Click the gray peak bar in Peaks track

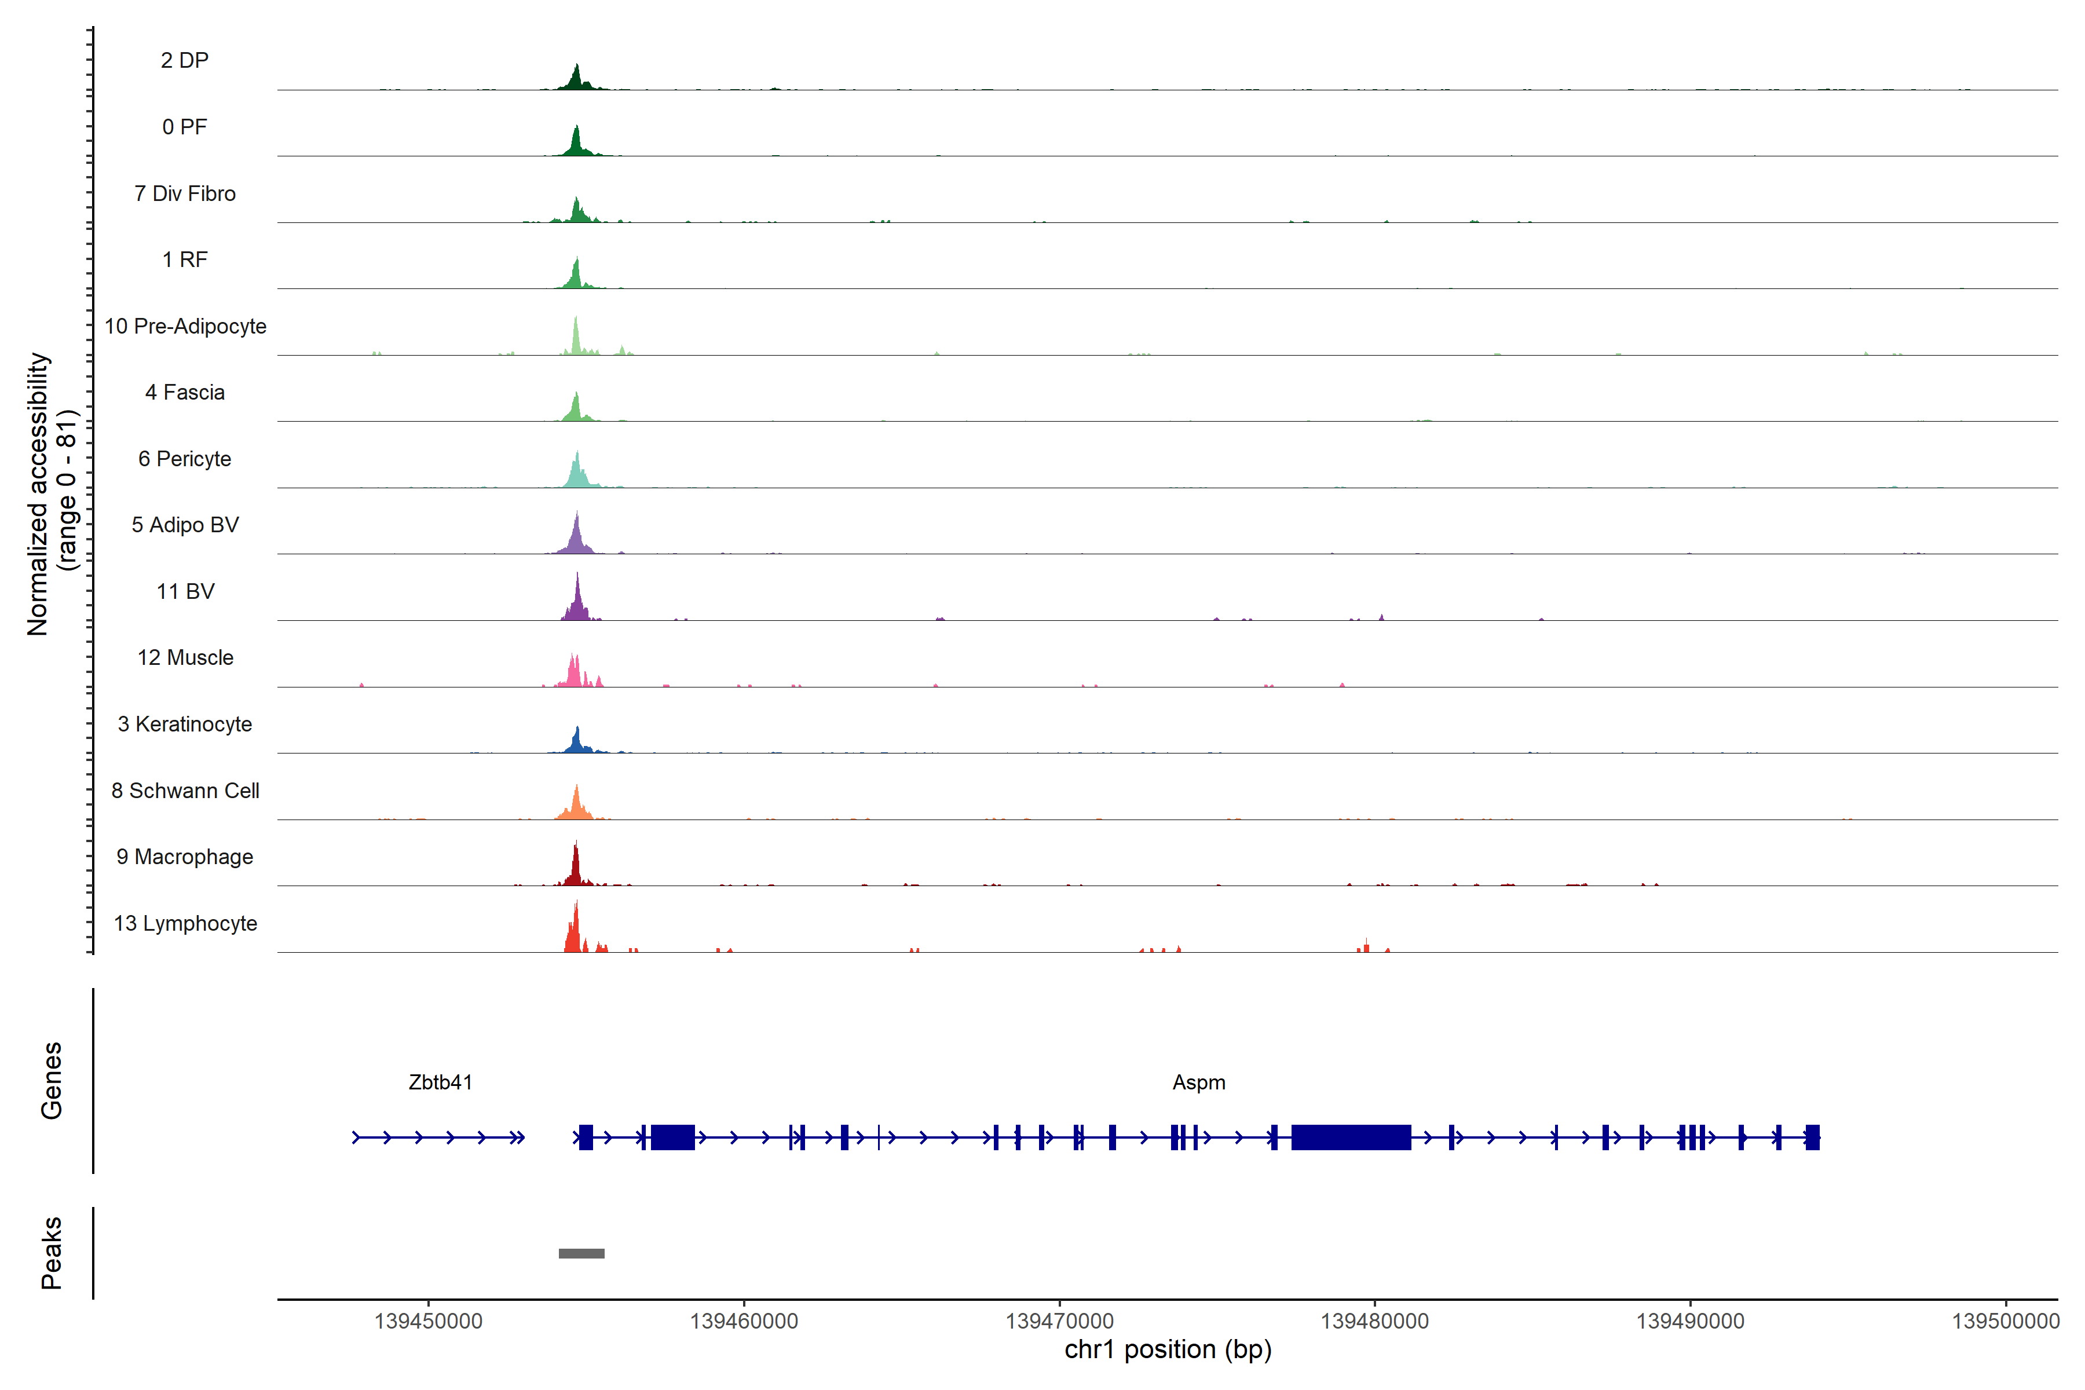coord(581,1253)
